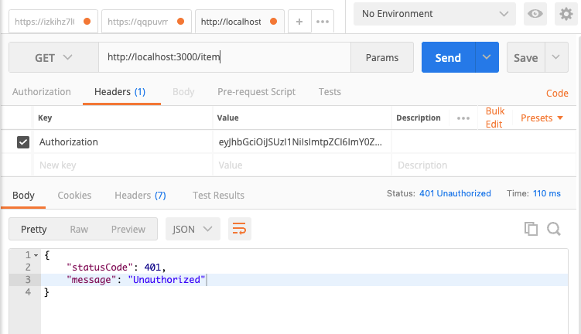Open header columns three-dots options
The height and width of the screenshot is (334, 581).
463,118
